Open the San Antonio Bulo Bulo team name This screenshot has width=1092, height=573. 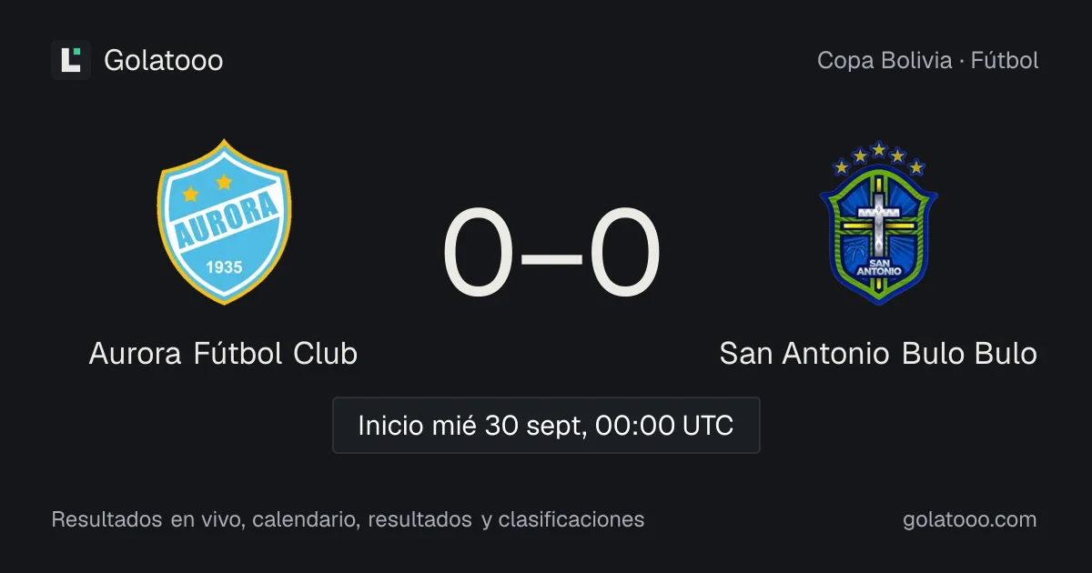click(x=878, y=353)
